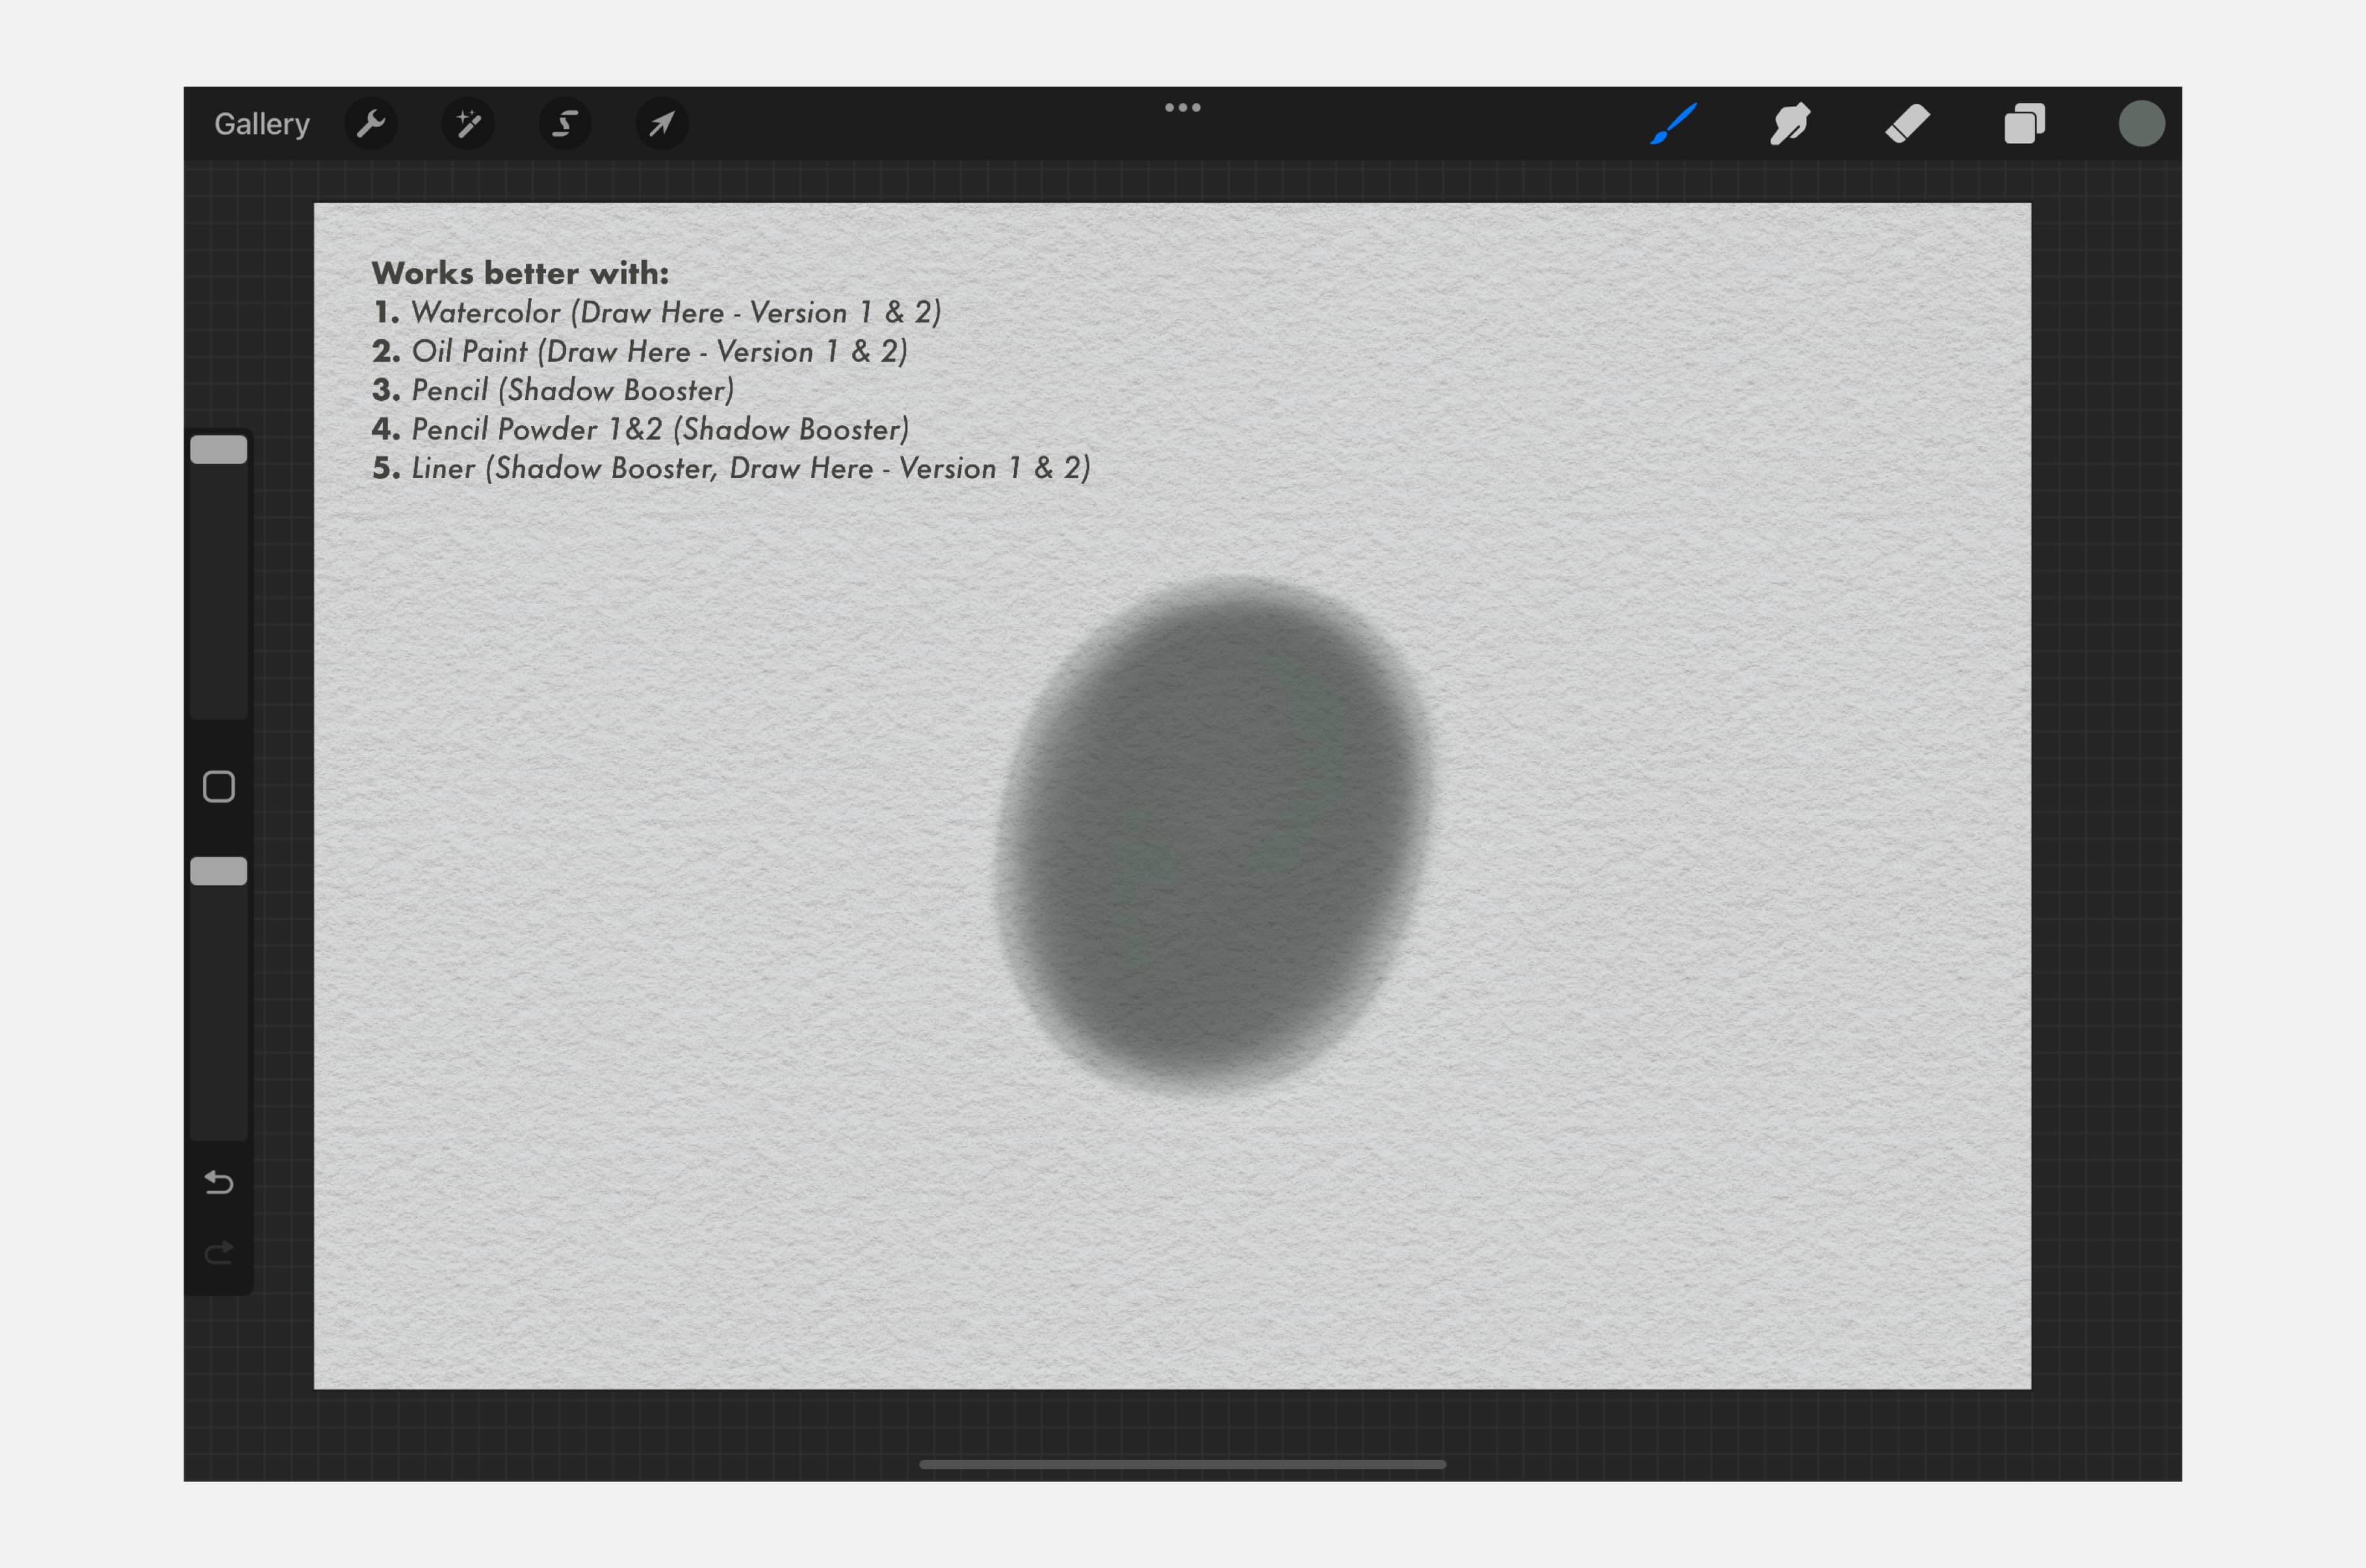The width and height of the screenshot is (2366, 1568).
Task: Open the Actions wrench menu
Action: point(371,124)
